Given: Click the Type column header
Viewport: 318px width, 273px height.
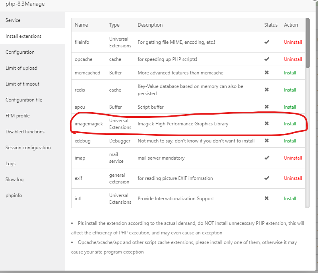Looking at the screenshot, I should [114, 25].
